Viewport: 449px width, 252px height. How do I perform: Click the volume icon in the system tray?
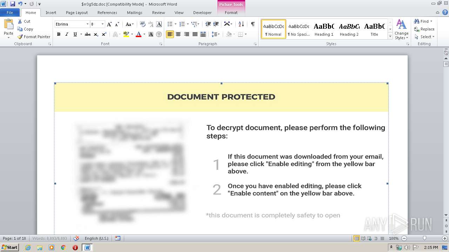tap(407, 247)
